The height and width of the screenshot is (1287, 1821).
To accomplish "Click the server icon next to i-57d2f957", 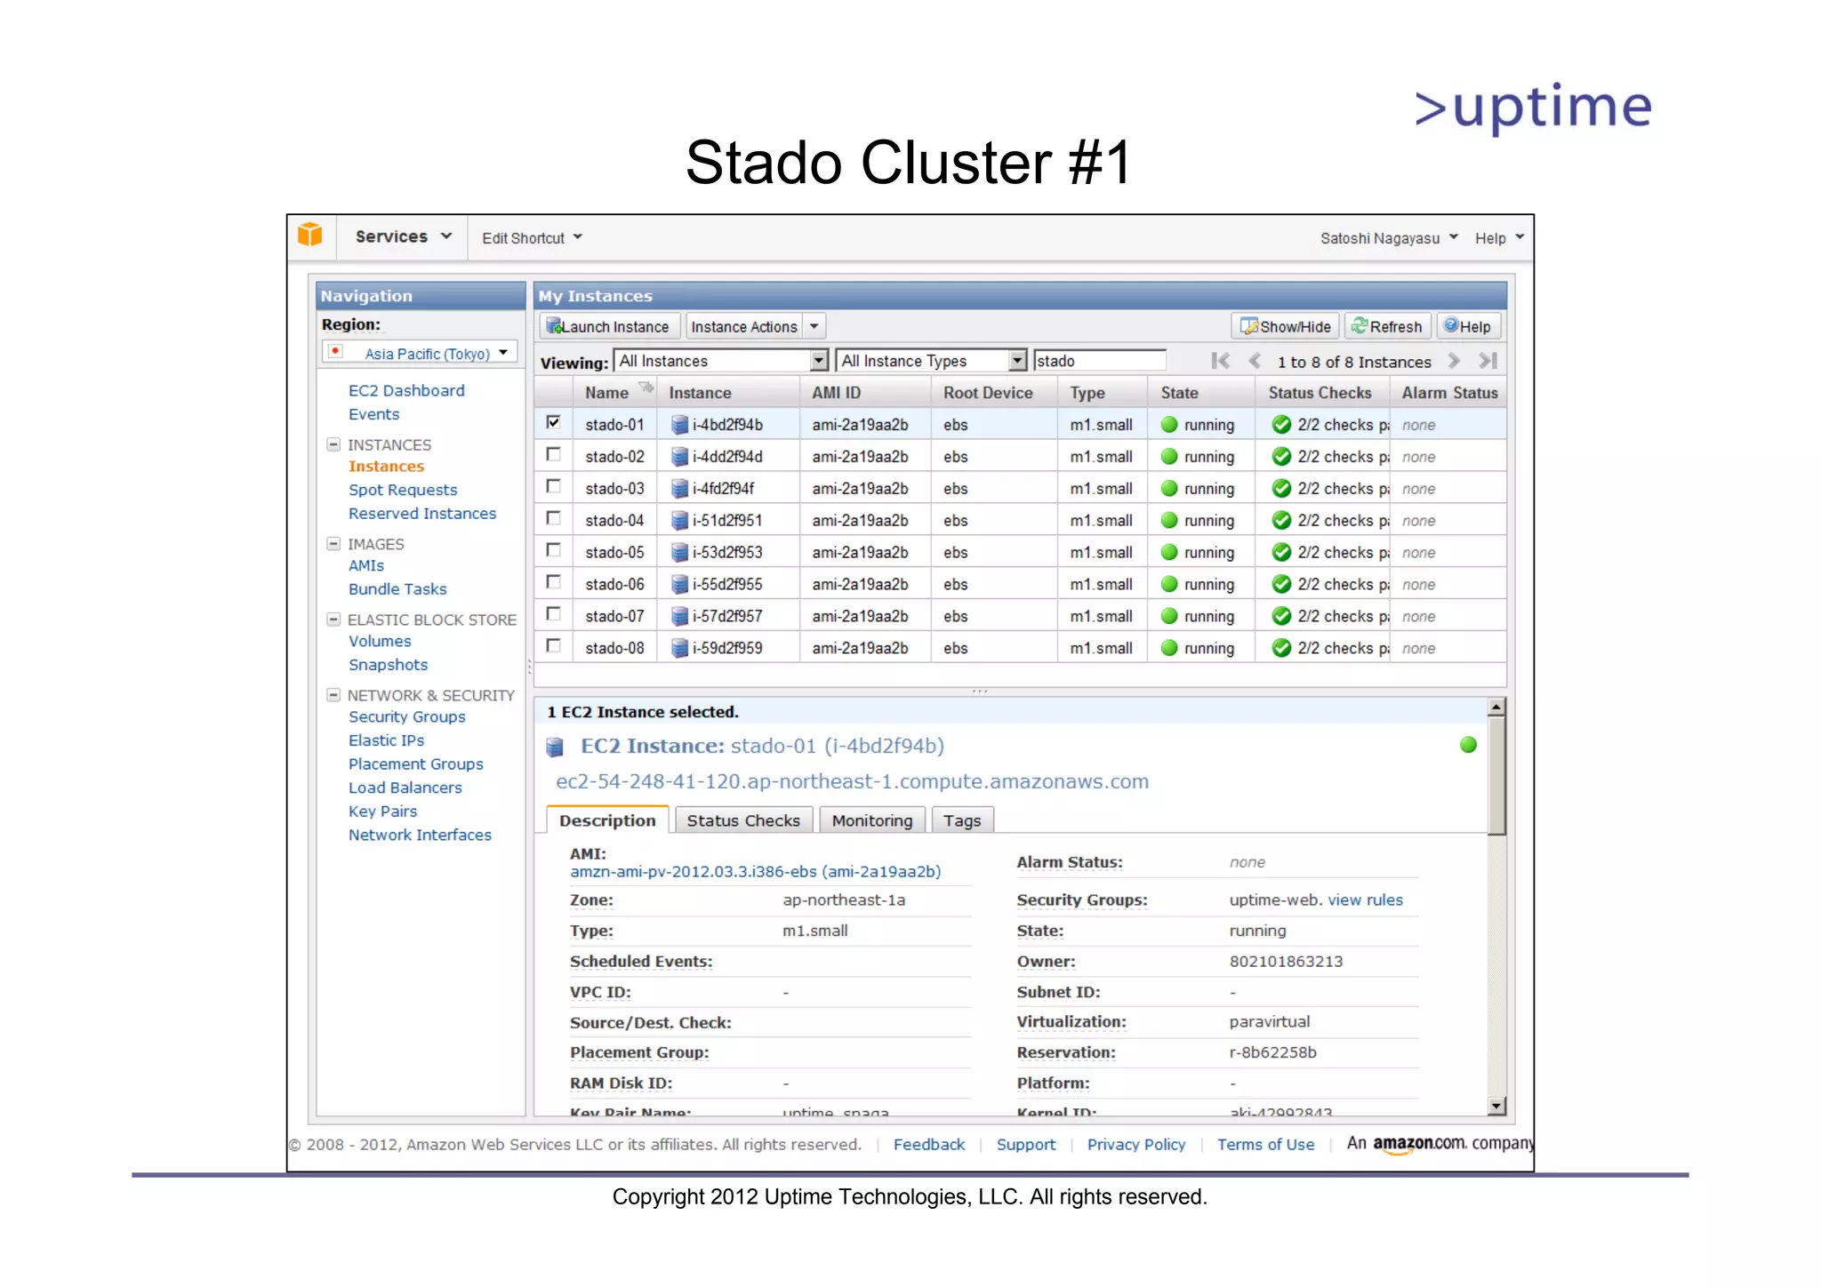I will [680, 617].
